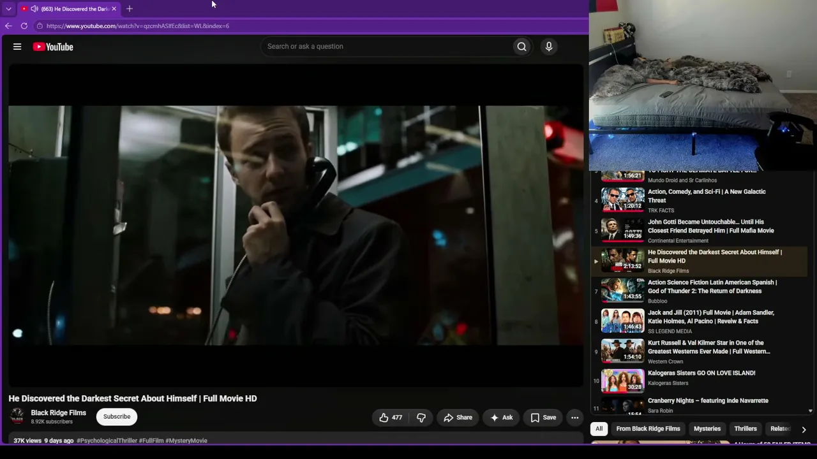Click the 'Sara Robin' channel name
The image size is (817, 459).
point(660,411)
